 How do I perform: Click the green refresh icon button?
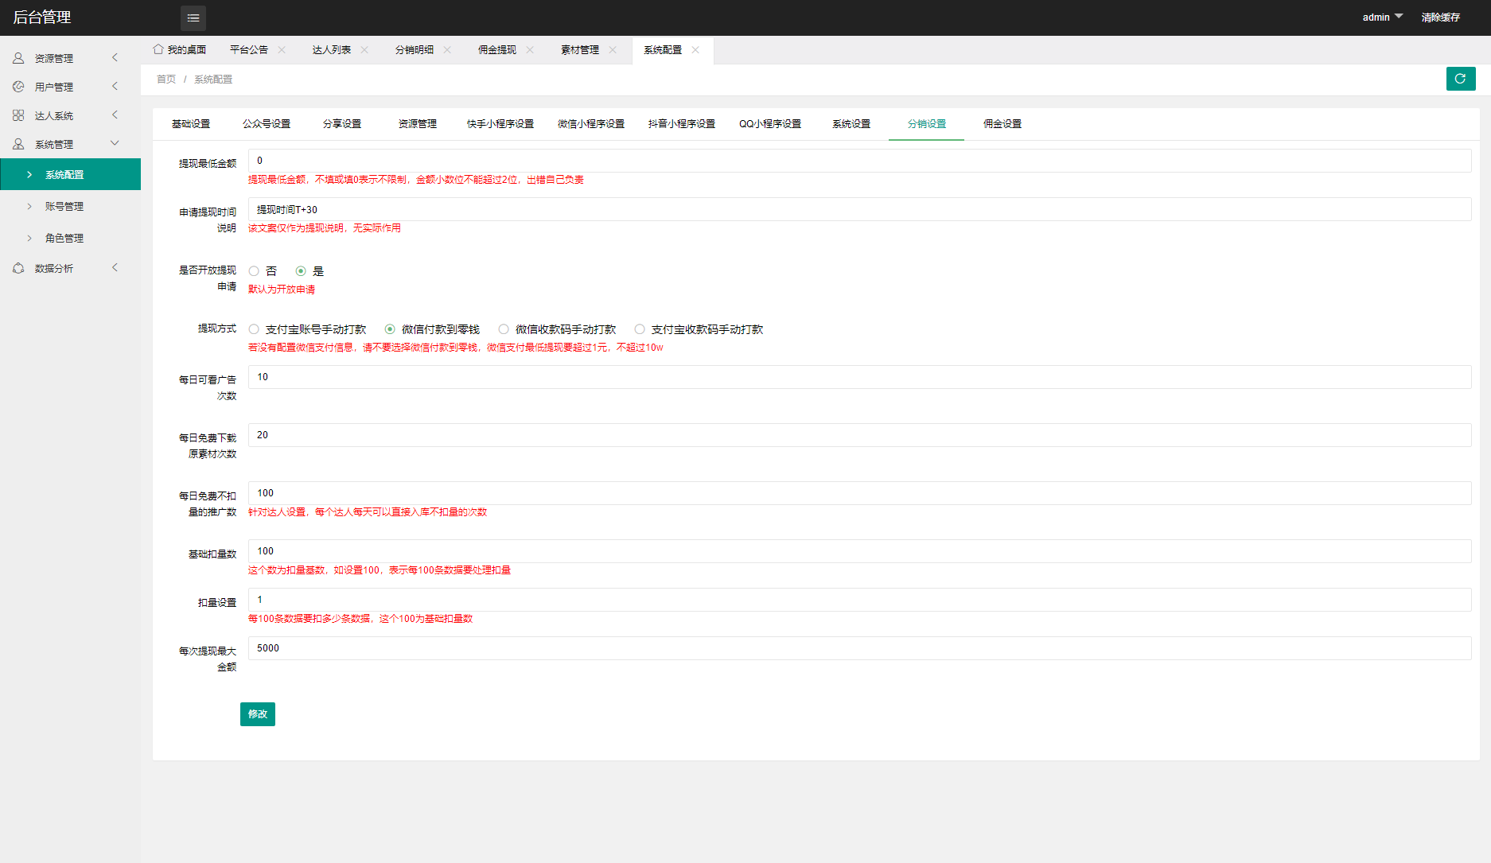pyautogui.click(x=1460, y=79)
